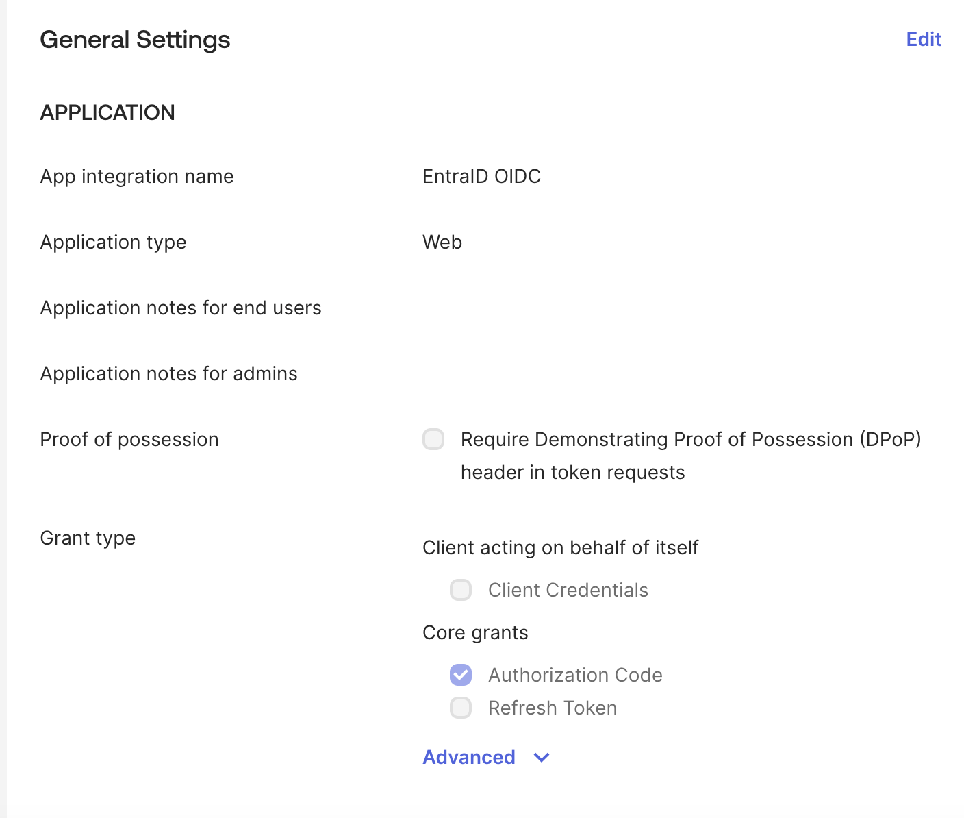Click the App integration name label
The width and height of the screenshot is (964, 818).
tap(137, 176)
